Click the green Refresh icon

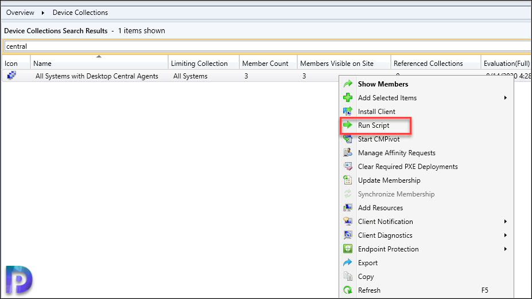point(348,290)
